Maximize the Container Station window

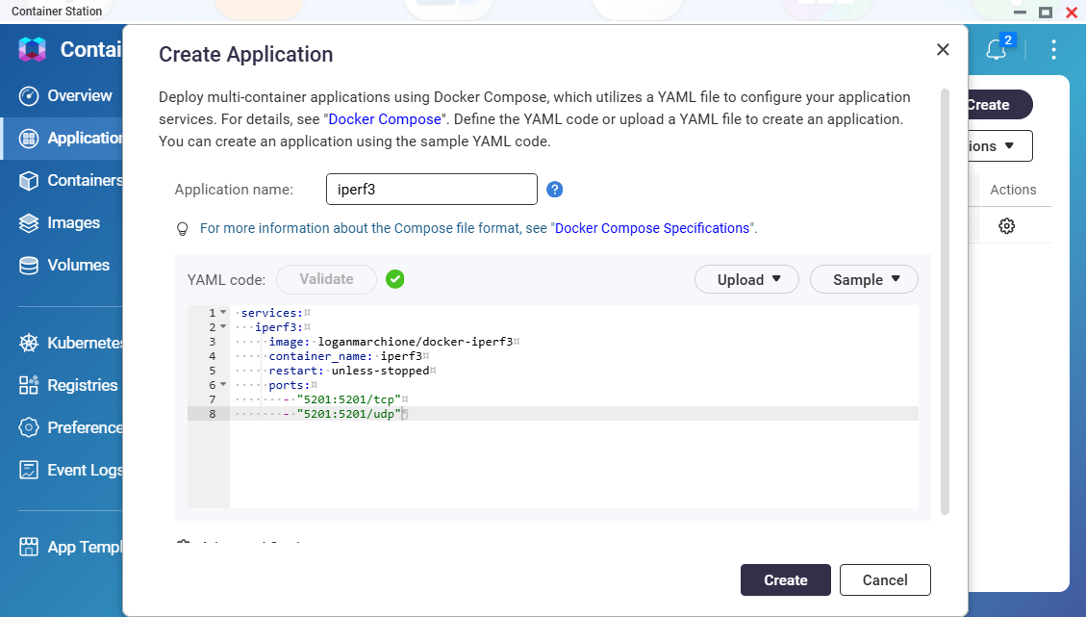pos(1046,12)
